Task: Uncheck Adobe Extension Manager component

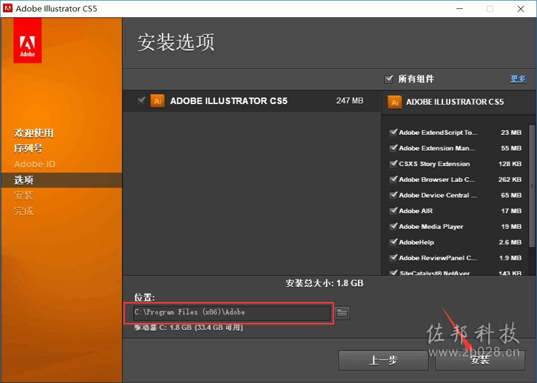Action: pyautogui.click(x=393, y=148)
